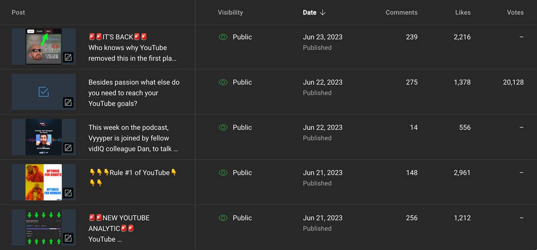Open the 'Besides passion what else' poll post
This screenshot has height=250, width=537.
click(134, 93)
